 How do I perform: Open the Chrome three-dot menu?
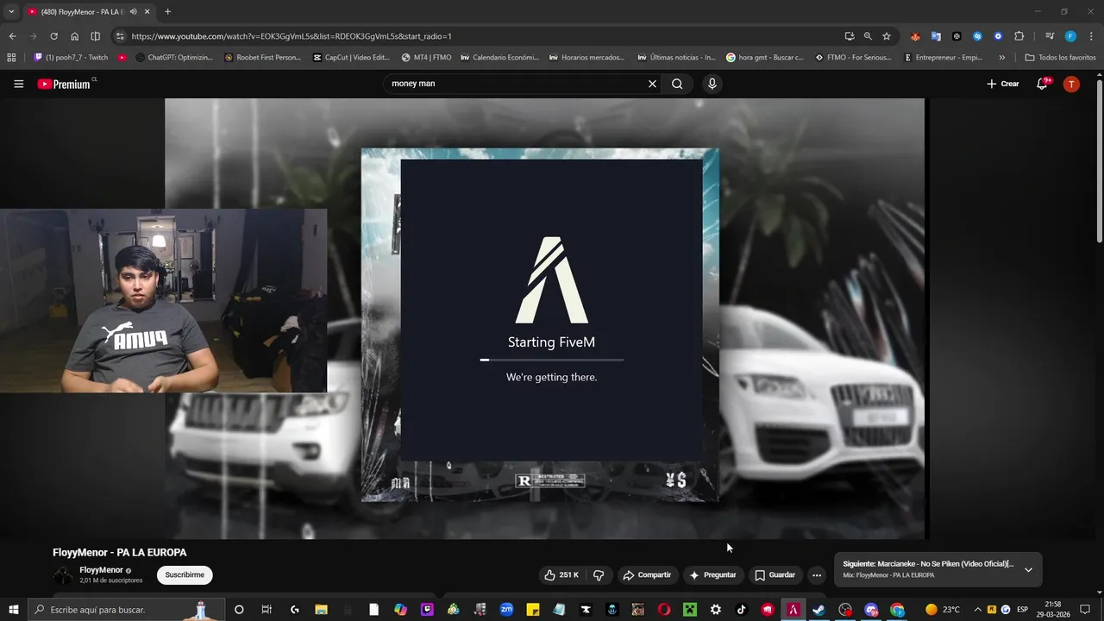pos(1091,36)
